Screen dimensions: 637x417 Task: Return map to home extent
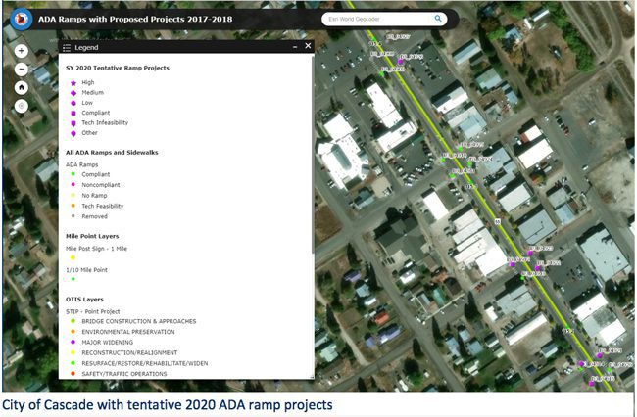(22, 87)
